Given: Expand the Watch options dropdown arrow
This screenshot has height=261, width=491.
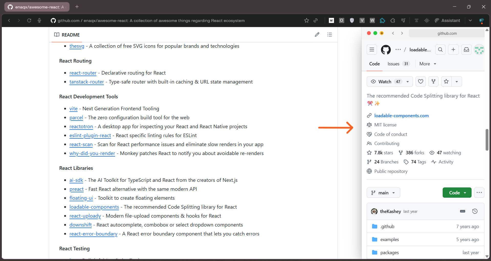Looking at the screenshot, I should (408, 81).
